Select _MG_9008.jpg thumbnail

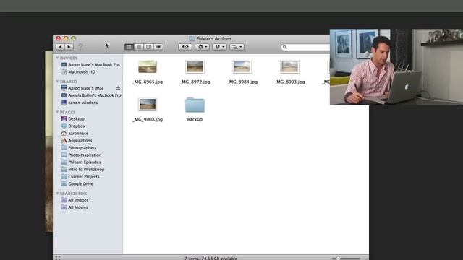click(x=148, y=104)
